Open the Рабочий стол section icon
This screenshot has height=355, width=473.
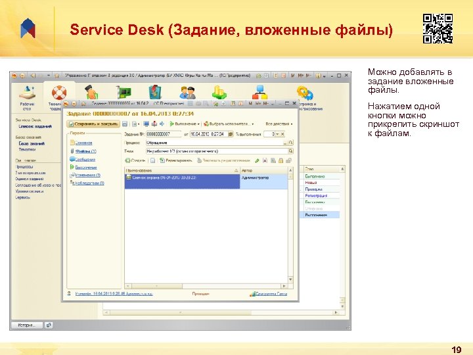pos(28,93)
